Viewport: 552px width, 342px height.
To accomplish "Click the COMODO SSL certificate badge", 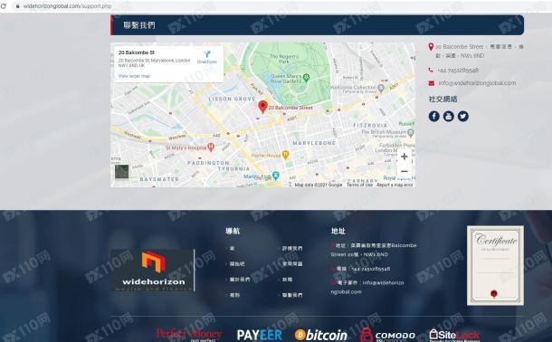I will pyautogui.click(x=387, y=335).
